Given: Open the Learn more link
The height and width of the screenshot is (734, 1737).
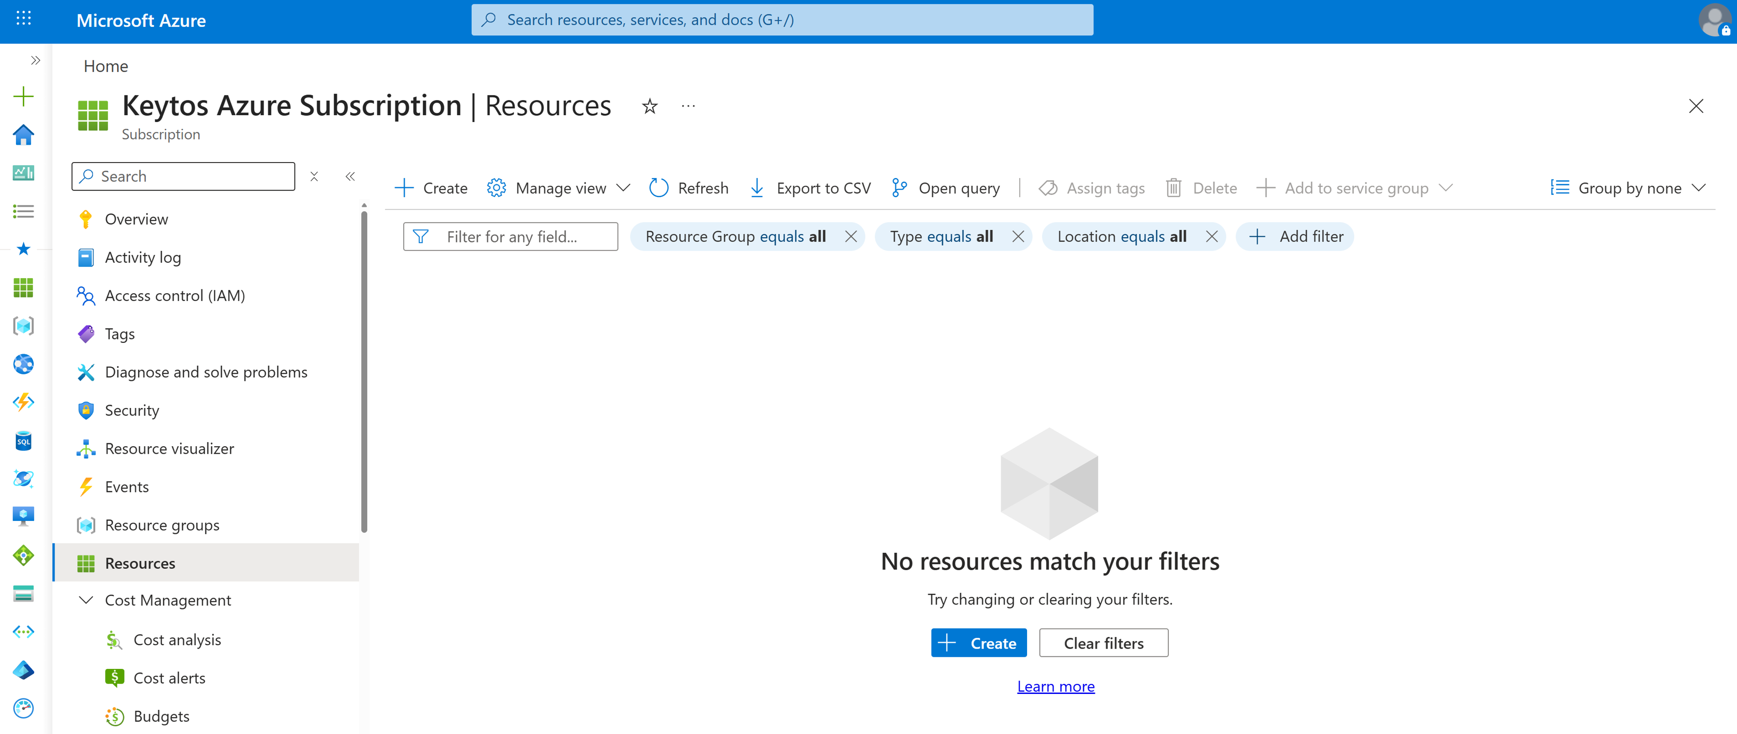Looking at the screenshot, I should pos(1056,685).
